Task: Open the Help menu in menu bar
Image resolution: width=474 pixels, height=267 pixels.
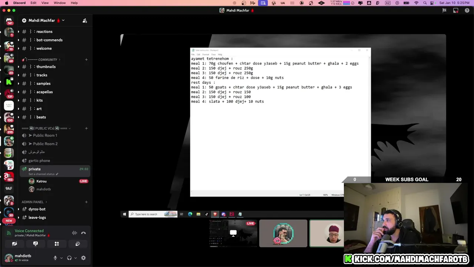Action: pyautogui.click(x=74, y=3)
